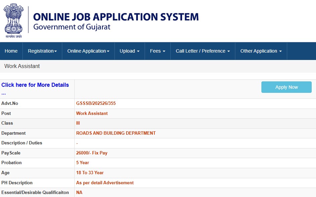Screen dimensions: 316x197
Task: Open Click here for More Details link
Action: point(35,85)
